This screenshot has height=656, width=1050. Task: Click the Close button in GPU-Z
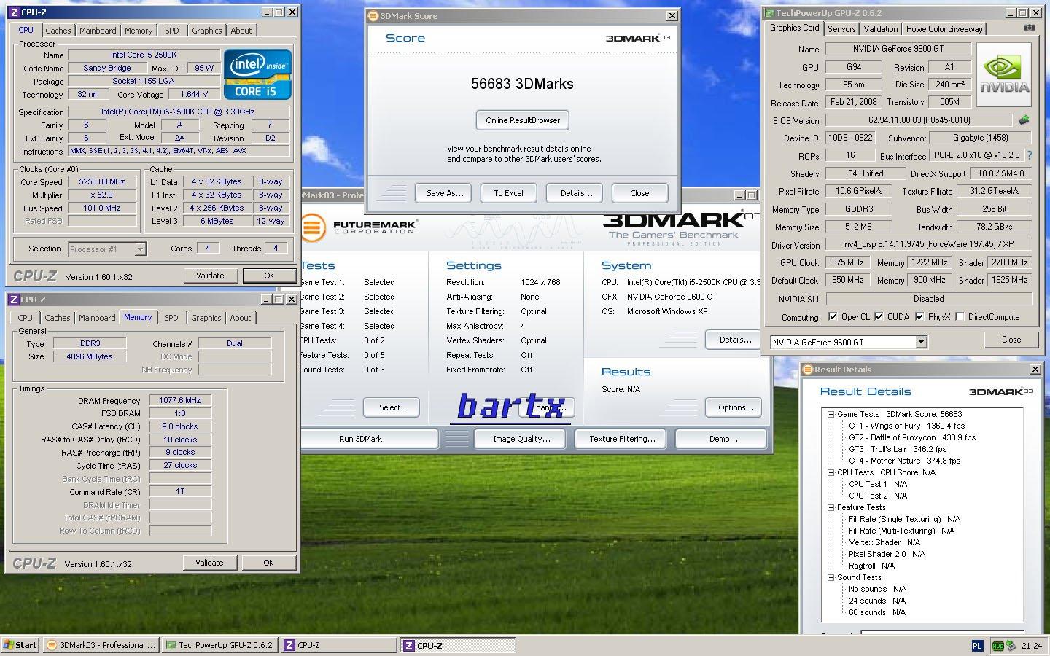point(1011,340)
